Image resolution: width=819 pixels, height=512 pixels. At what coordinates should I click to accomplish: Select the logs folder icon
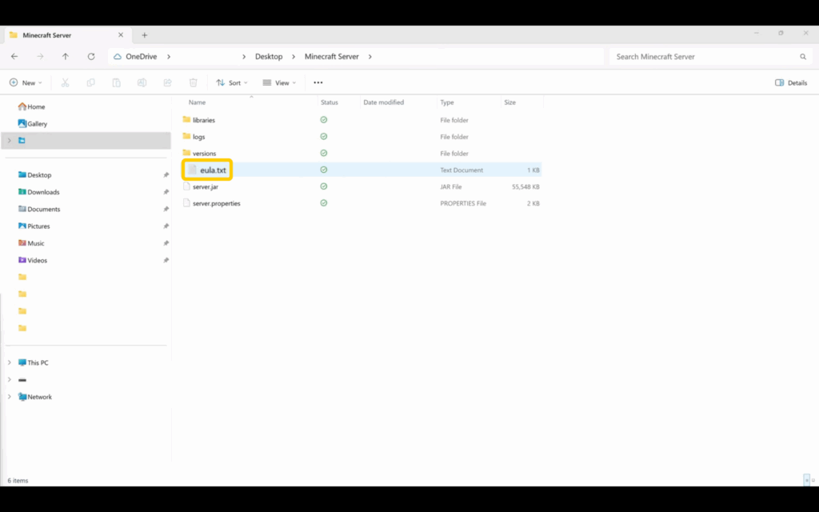click(186, 136)
